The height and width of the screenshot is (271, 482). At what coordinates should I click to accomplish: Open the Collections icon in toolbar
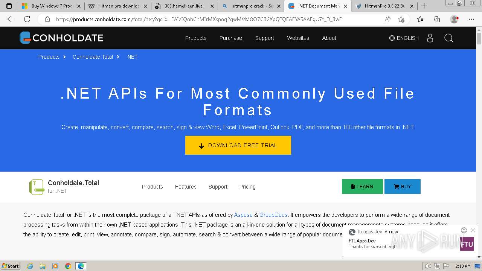pyautogui.click(x=437, y=19)
